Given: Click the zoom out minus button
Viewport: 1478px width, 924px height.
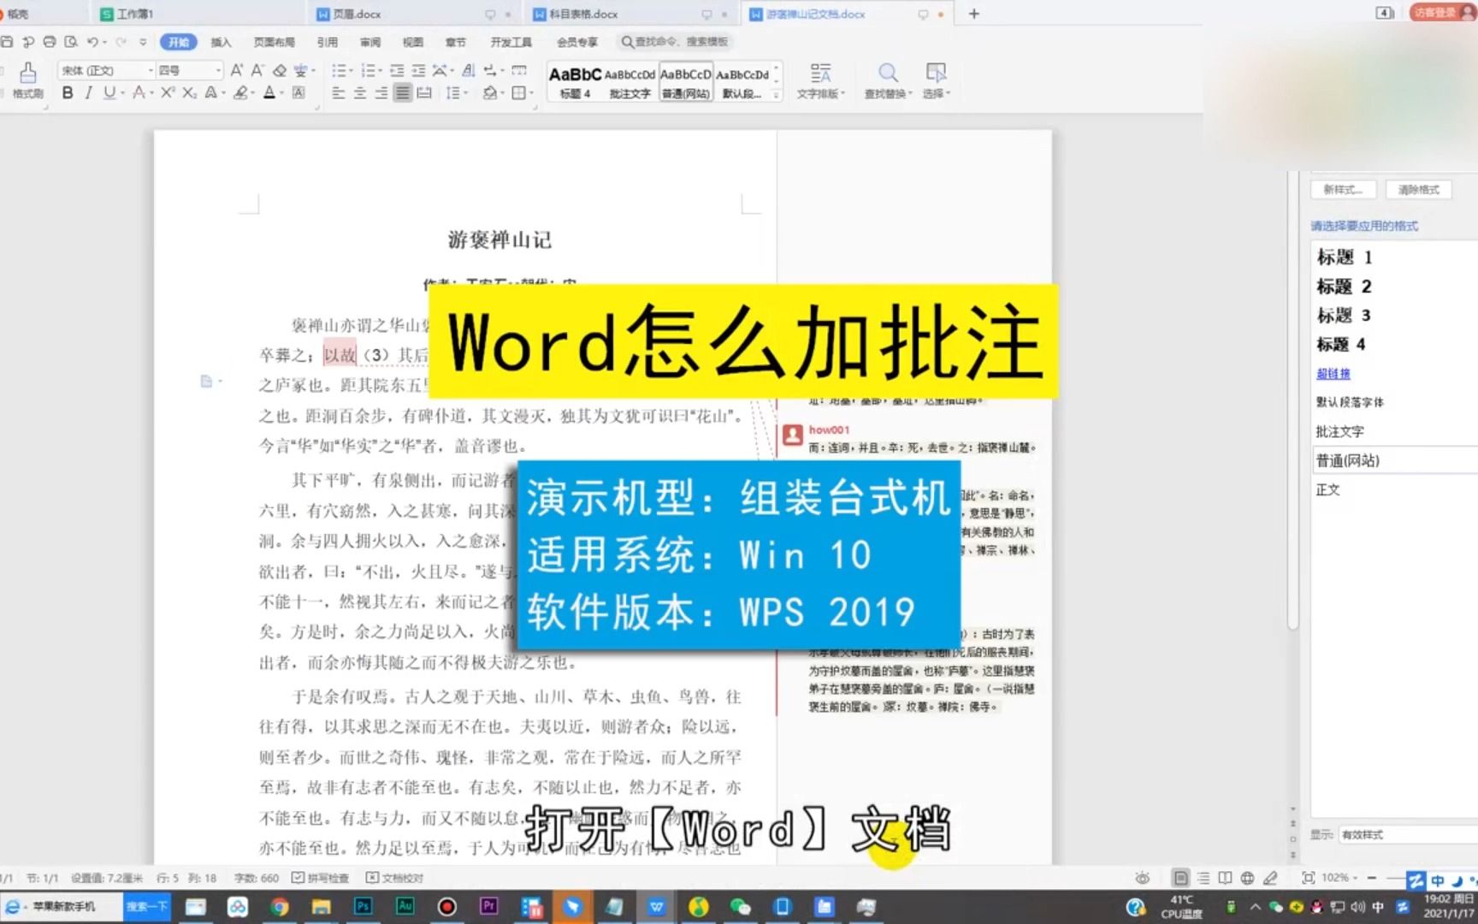Looking at the screenshot, I should (x=1372, y=878).
